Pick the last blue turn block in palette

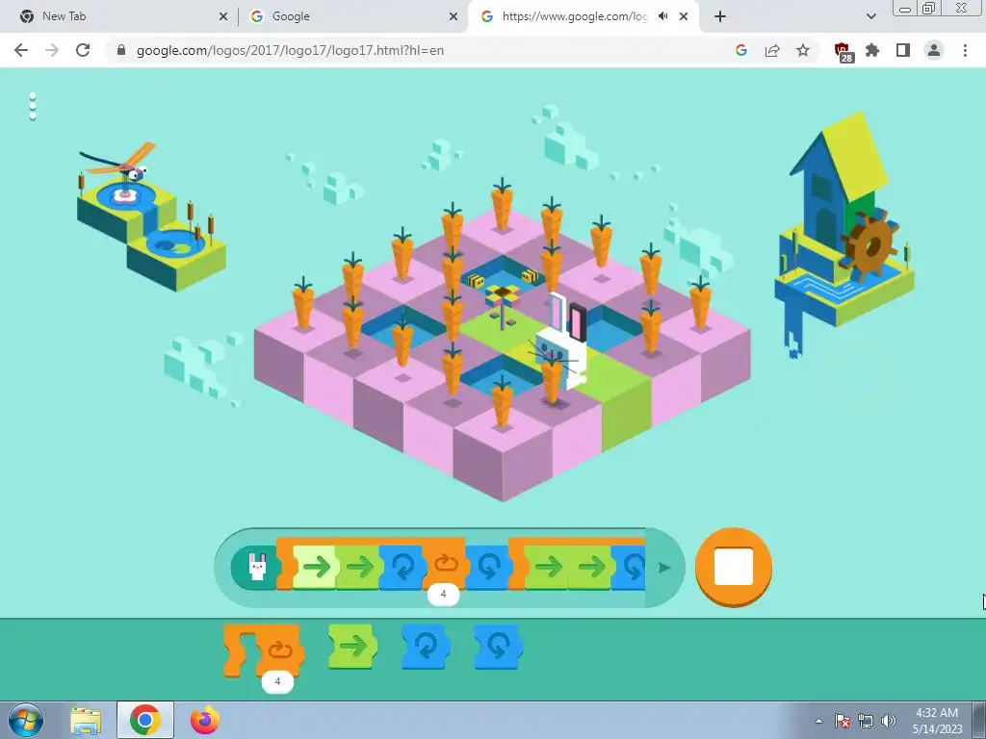tap(498, 646)
